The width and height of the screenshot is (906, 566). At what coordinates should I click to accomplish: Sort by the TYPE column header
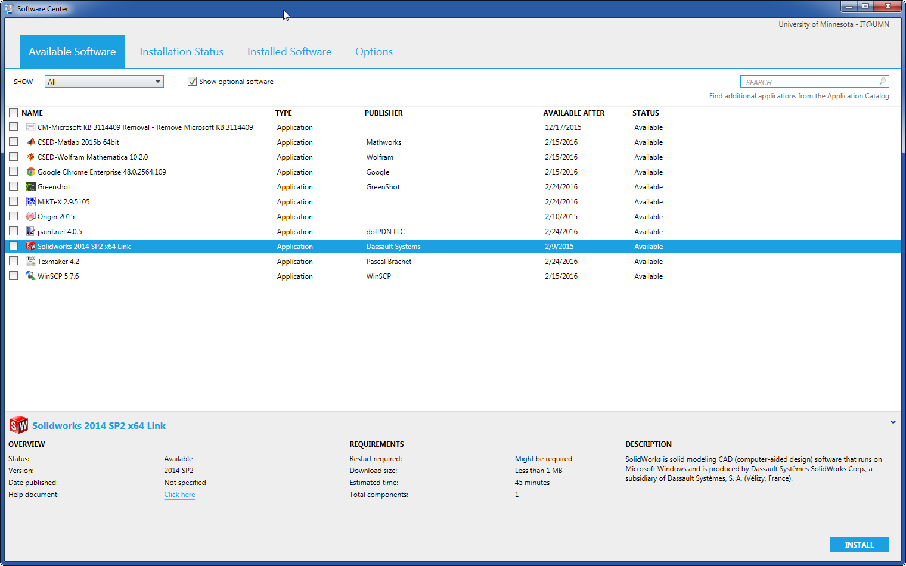coord(284,113)
